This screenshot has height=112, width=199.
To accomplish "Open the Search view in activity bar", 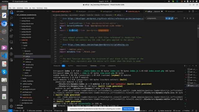I will 11,18.
